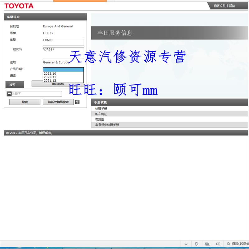The width and height of the screenshot is (249, 249).
Task: Click the display icon in status bar
Action: click(207, 244)
